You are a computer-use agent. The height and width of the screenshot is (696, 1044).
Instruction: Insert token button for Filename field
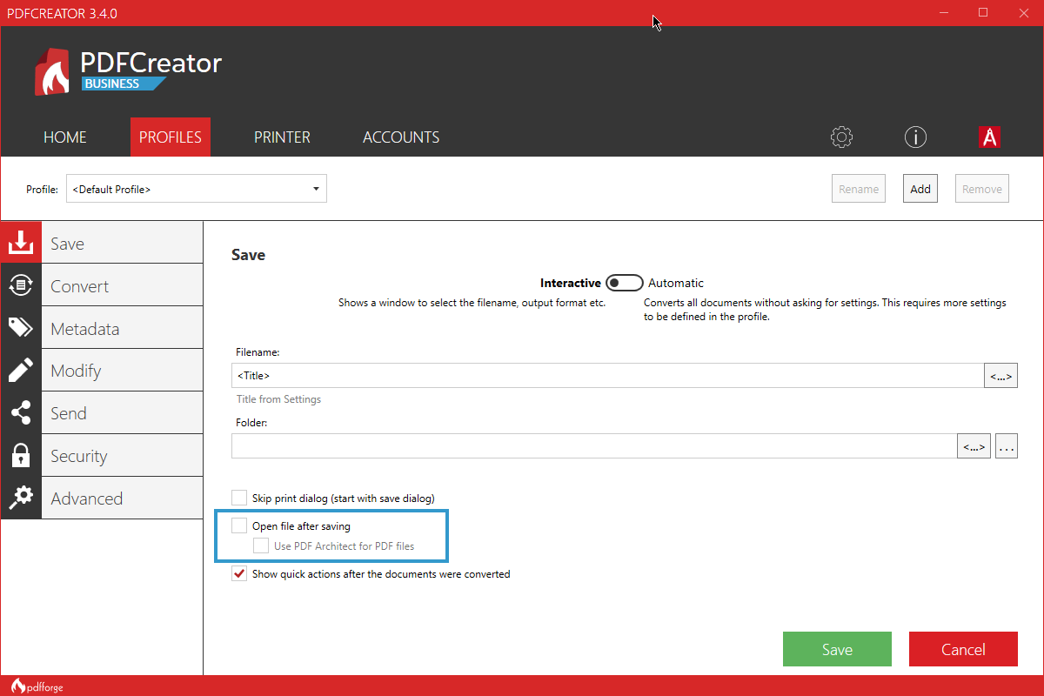tap(1000, 375)
